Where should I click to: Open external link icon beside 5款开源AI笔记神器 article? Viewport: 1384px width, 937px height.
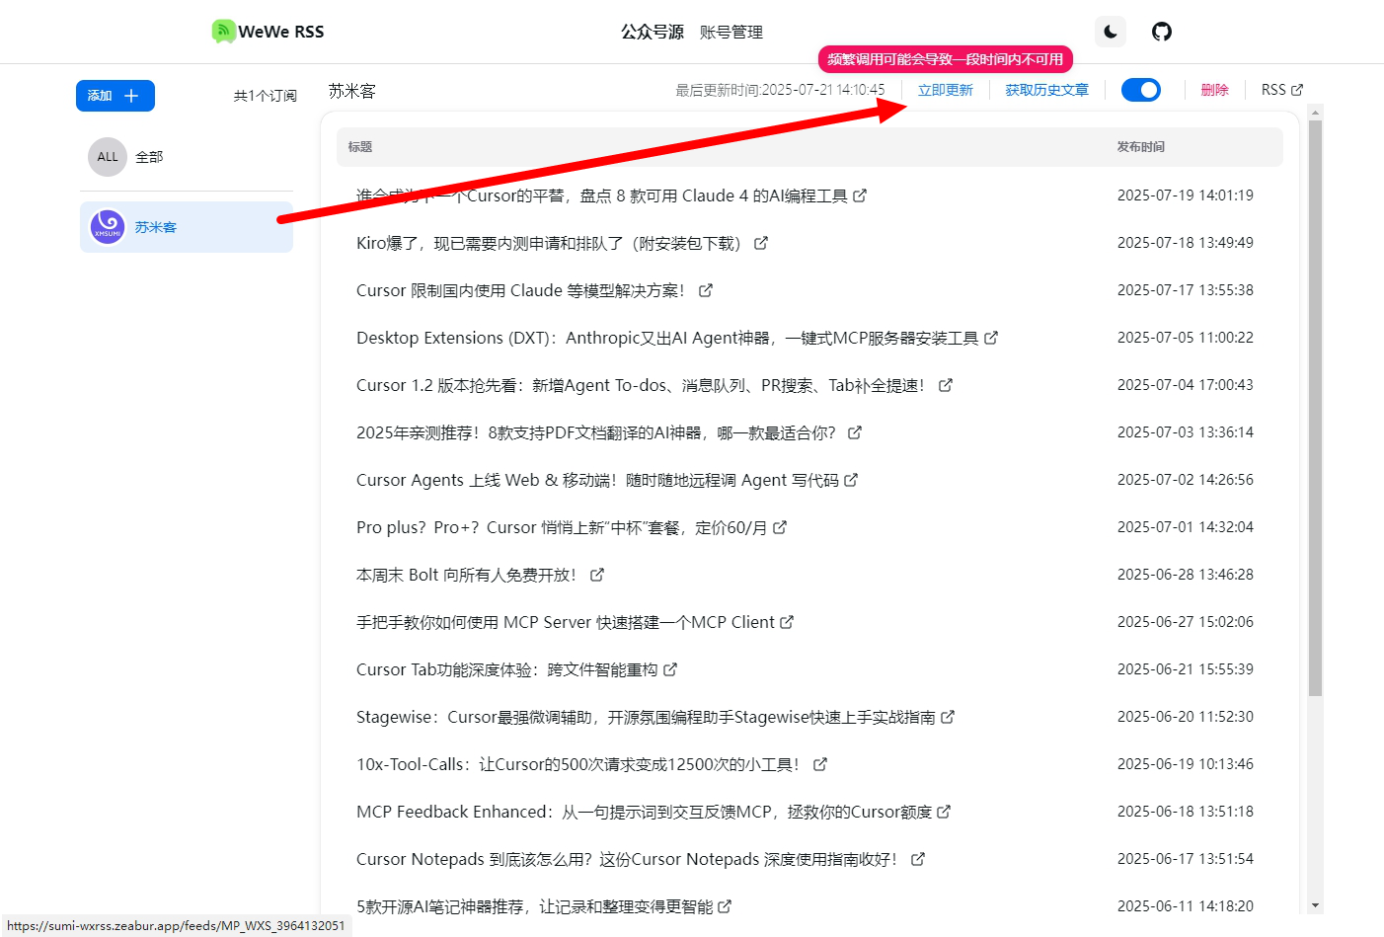(725, 906)
